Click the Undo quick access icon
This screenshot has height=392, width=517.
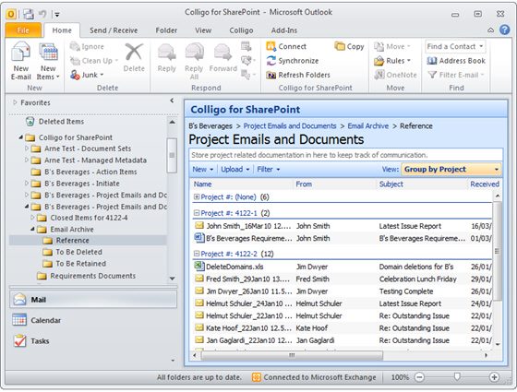(42, 14)
